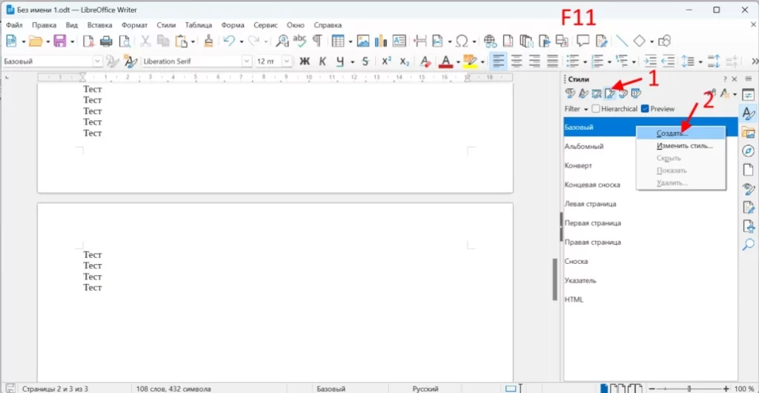Open Print Preview icon

125,41
